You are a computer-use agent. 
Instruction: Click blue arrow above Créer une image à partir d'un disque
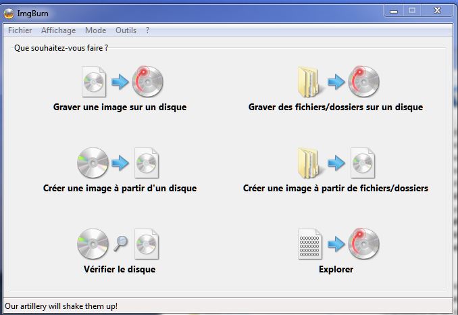(x=120, y=163)
